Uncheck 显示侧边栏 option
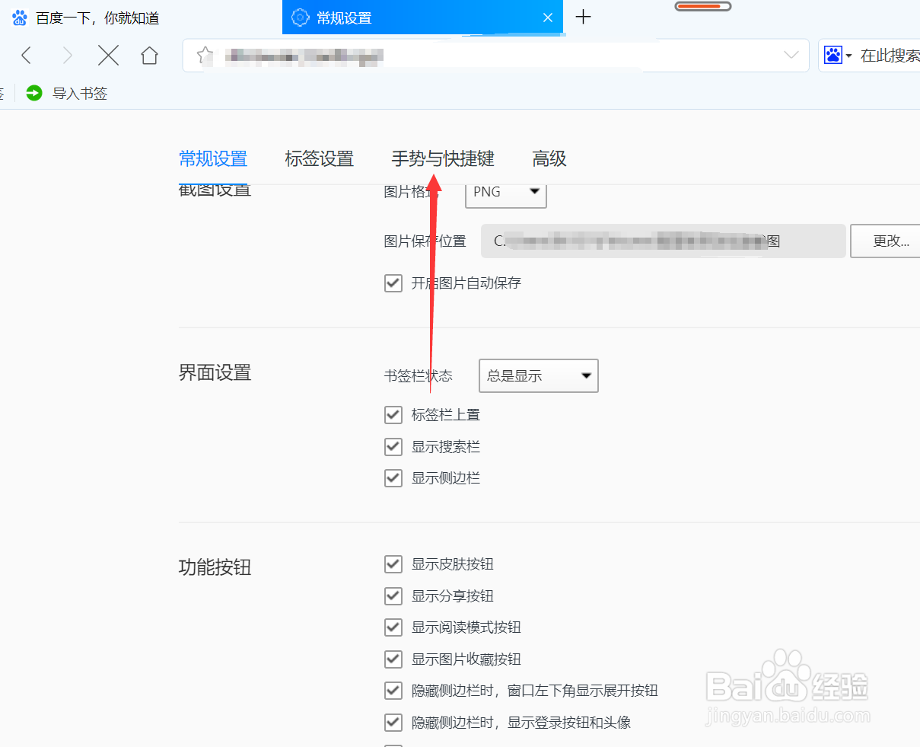Image resolution: width=920 pixels, height=747 pixels. 393,477
